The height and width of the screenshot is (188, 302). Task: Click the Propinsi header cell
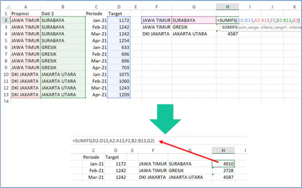coord(25,14)
